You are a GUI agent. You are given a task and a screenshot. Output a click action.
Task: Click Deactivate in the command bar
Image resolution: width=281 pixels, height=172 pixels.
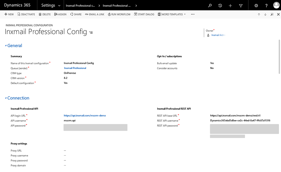[x=26, y=14]
